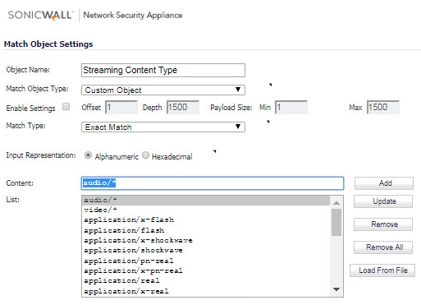This screenshot has width=421, height=305.
Task: Open the Match Object Type dropdown
Action: click(163, 90)
